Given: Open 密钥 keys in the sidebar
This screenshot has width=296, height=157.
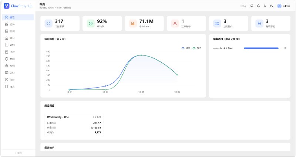Looking at the screenshot, I should 18,66.
